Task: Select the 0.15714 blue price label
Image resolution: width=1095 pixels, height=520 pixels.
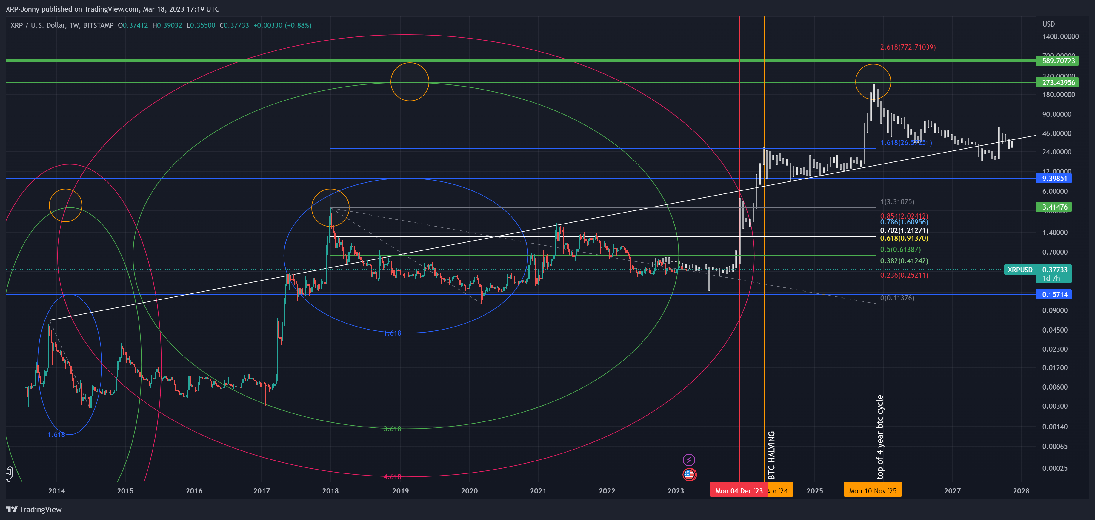Action: (1054, 294)
